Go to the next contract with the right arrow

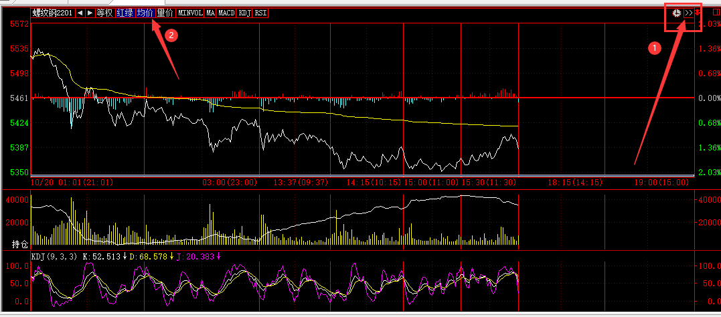point(90,13)
